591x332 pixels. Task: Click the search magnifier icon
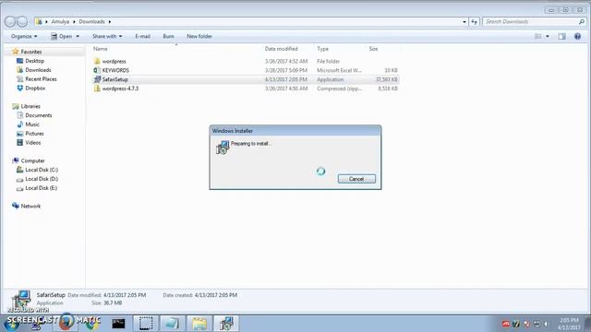[x=582, y=22]
